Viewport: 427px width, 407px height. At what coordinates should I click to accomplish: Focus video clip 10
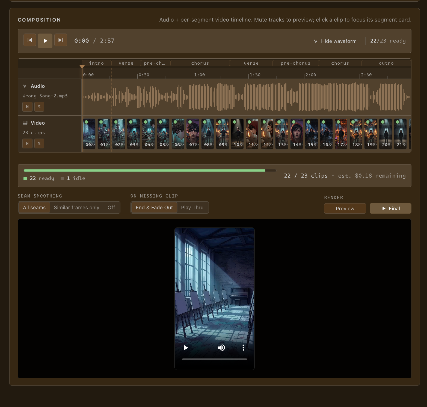tap(237, 134)
